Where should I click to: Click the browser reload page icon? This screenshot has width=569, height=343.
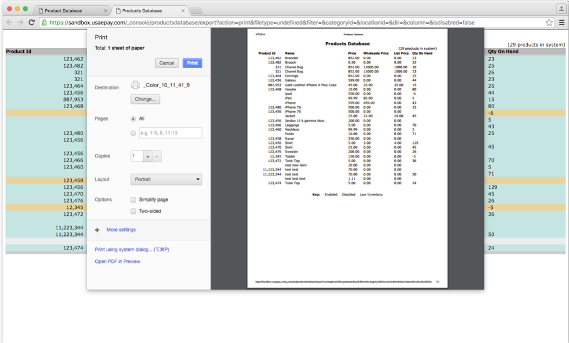pyautogui.click(x=31, y=22)
